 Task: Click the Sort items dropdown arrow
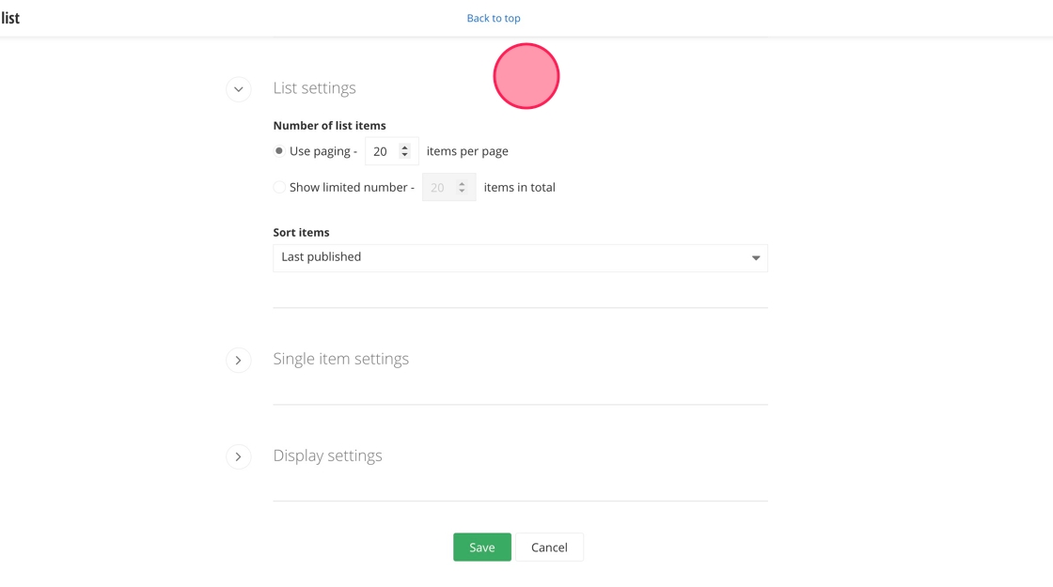[755, 258]
